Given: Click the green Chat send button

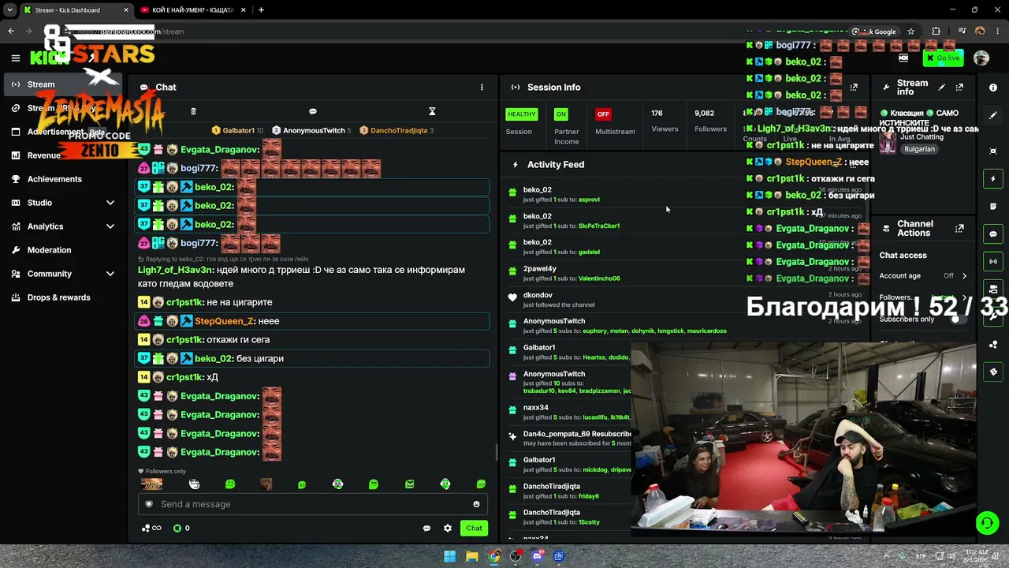Looking at the screenshot, I should pos(474,529).
